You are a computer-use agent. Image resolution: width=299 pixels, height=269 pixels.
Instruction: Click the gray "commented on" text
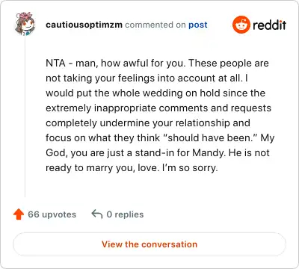coord(155,25)
